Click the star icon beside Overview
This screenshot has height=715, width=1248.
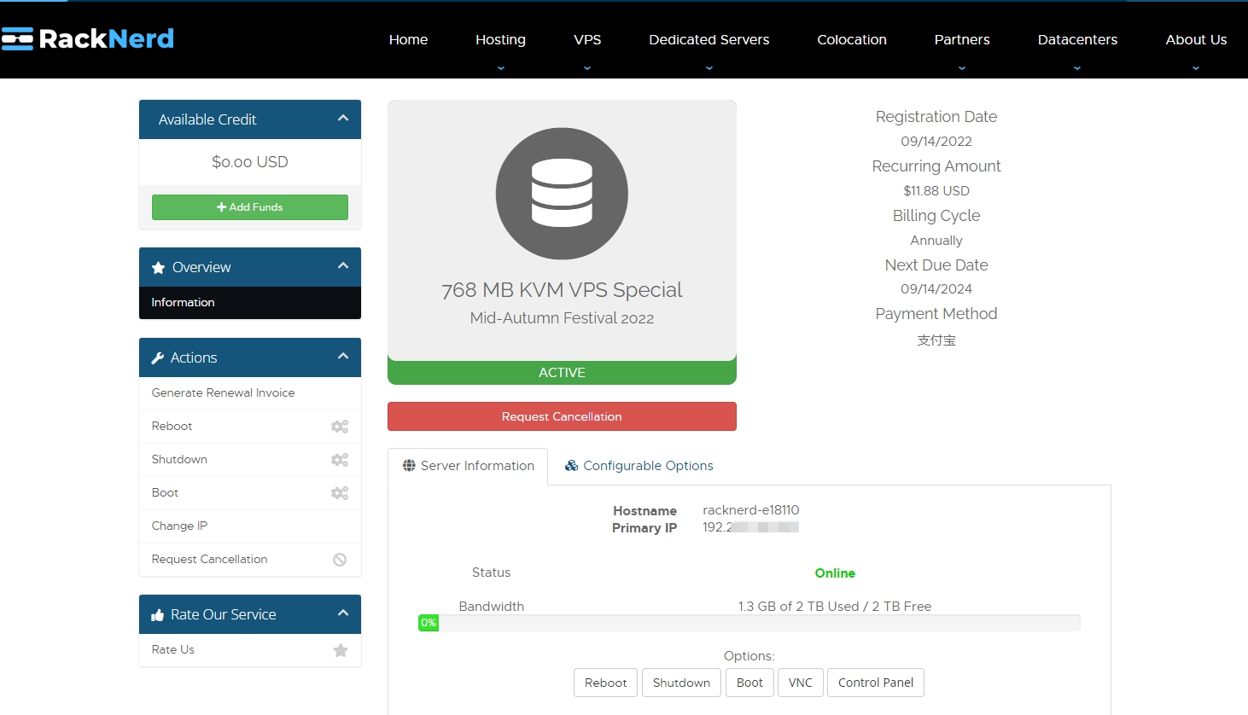point(158,268)
